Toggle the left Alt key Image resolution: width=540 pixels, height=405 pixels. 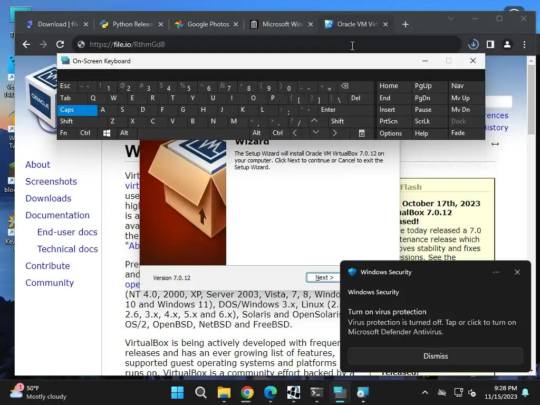coord(127,133)
